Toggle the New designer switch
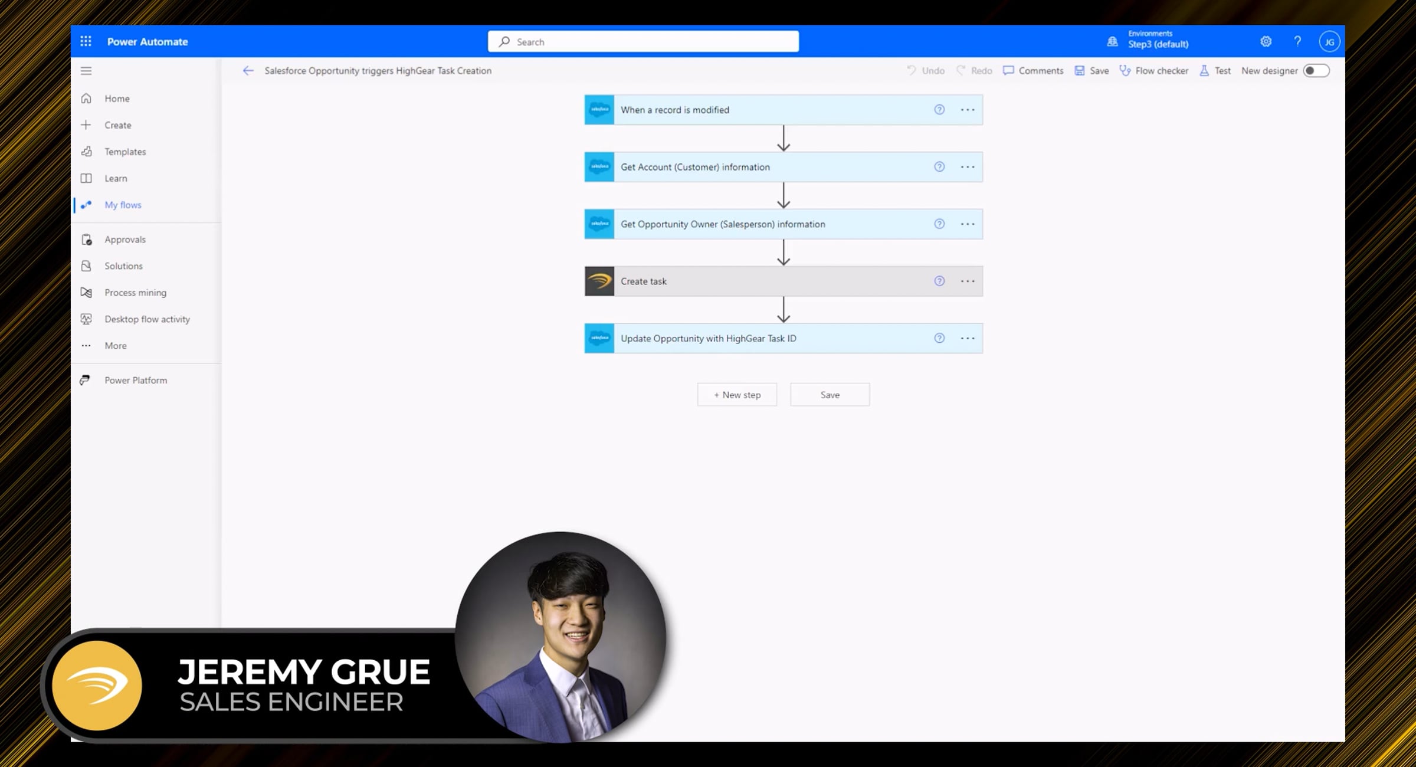 click(x=1316, y=71)
